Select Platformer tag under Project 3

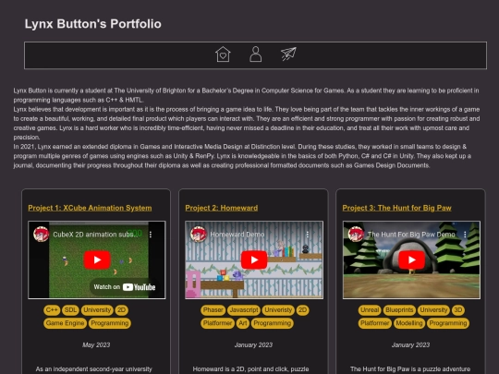[375, 323]
